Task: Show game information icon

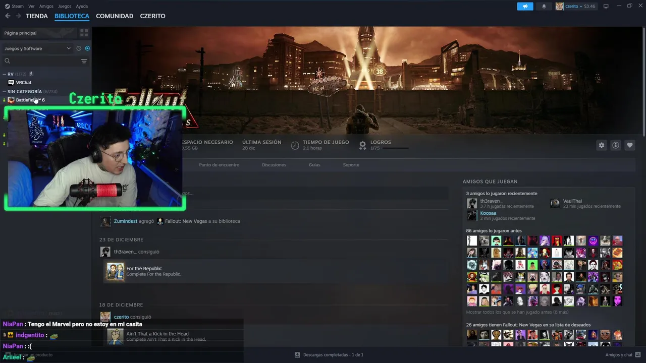Action: coord(616,145)
